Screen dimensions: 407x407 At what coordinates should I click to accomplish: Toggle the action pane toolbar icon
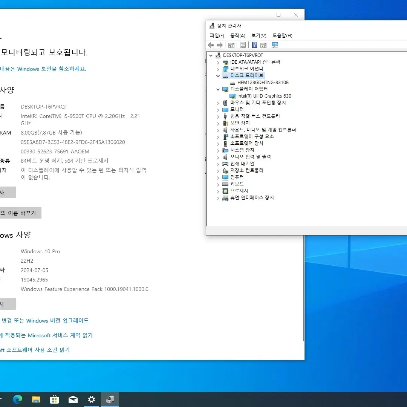point(263,45)
